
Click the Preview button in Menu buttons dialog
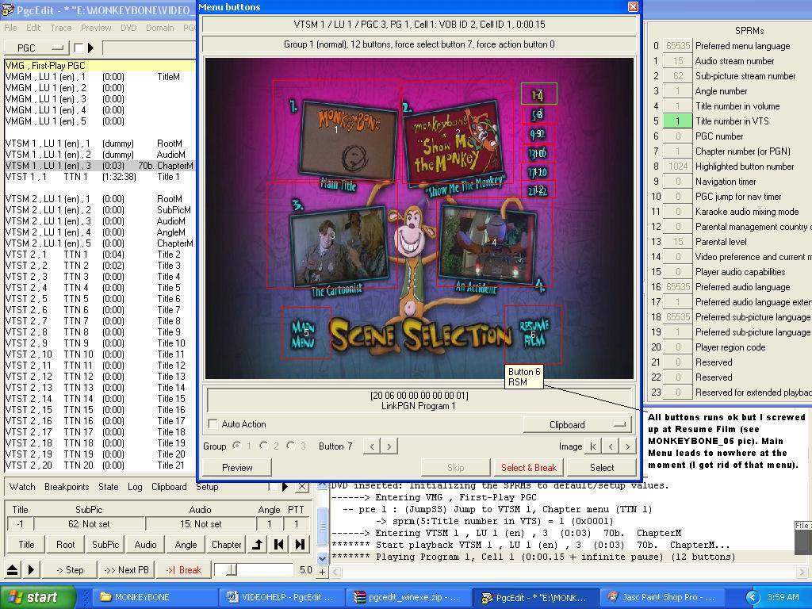pos(237,468)
